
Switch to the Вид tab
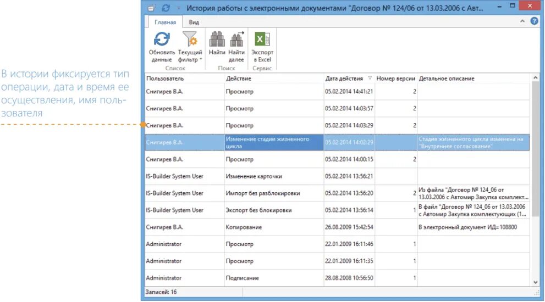194,22
